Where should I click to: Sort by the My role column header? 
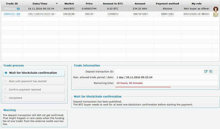point(196,4)
